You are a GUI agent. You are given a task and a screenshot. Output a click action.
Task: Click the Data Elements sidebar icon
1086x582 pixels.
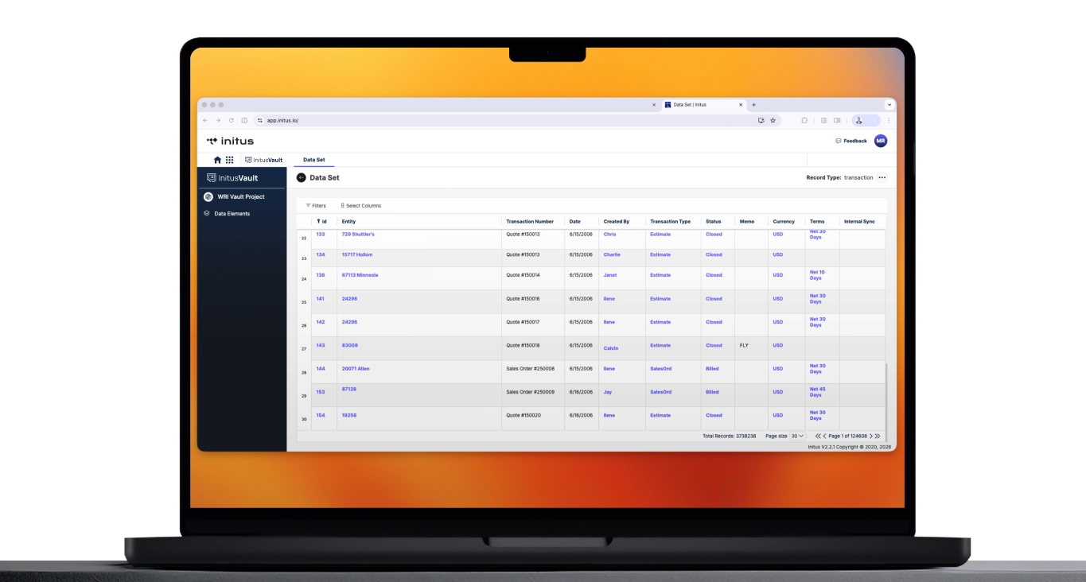coord(207,214)
